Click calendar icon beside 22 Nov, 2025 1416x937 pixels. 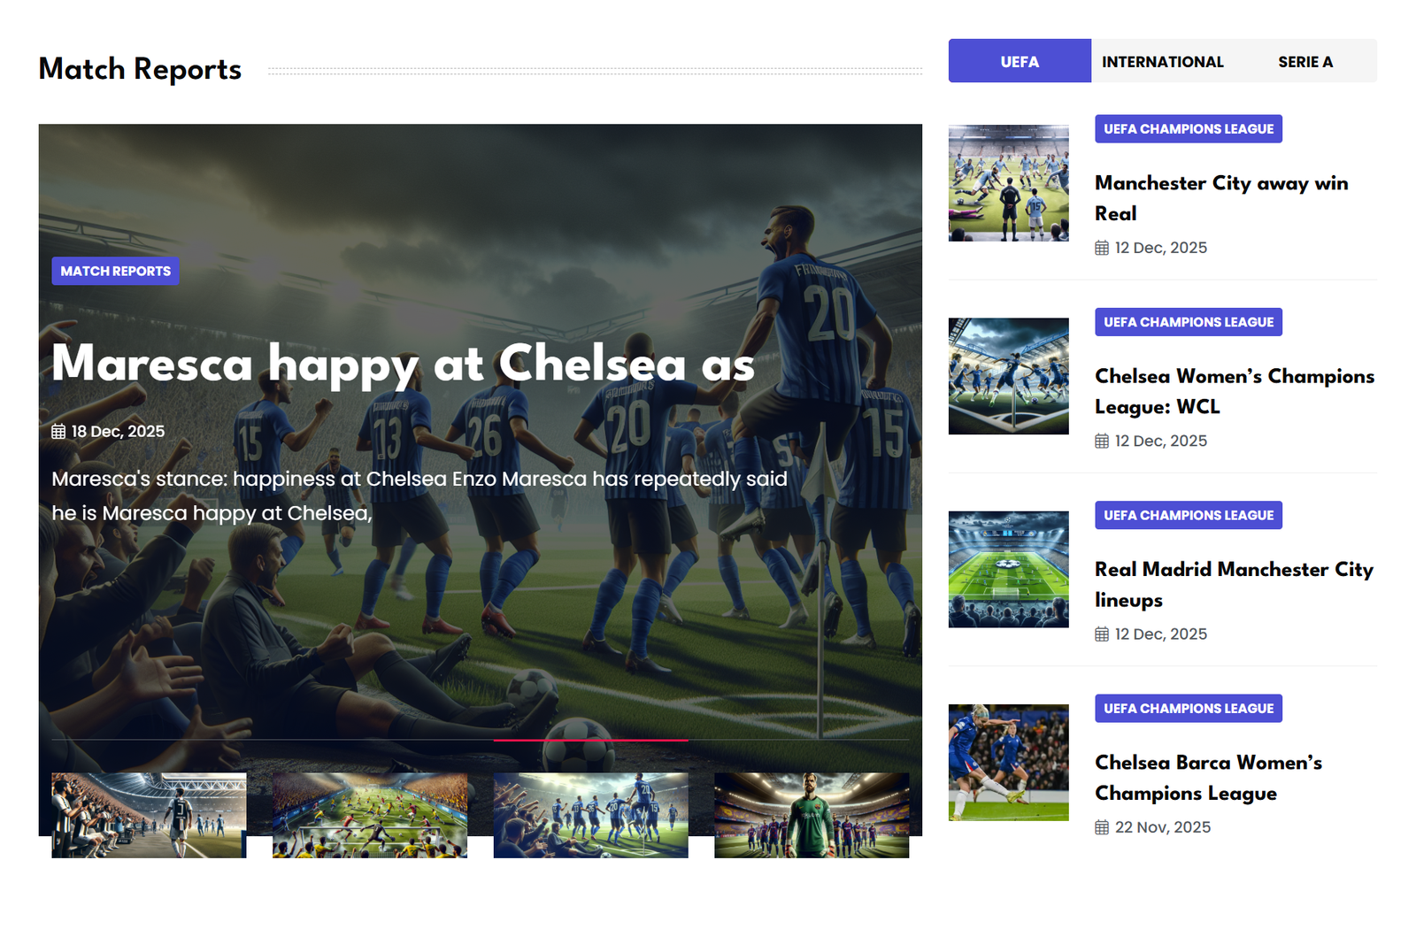(1102, 827)
